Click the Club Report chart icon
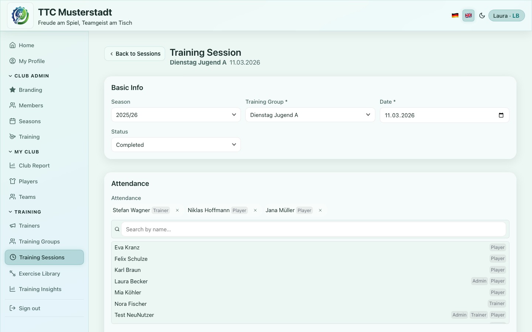Image resolution: width=532 pixels, height=332 pixels. [x=13, y=165]
